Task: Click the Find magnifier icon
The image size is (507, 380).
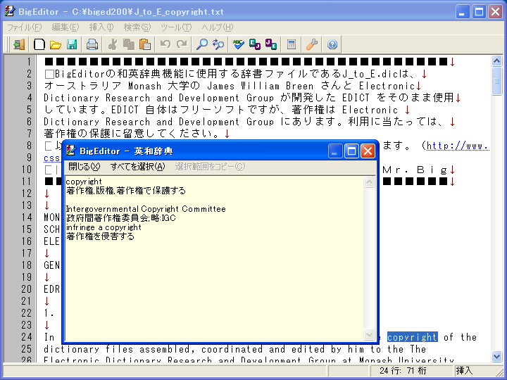Action: (201, 44)
